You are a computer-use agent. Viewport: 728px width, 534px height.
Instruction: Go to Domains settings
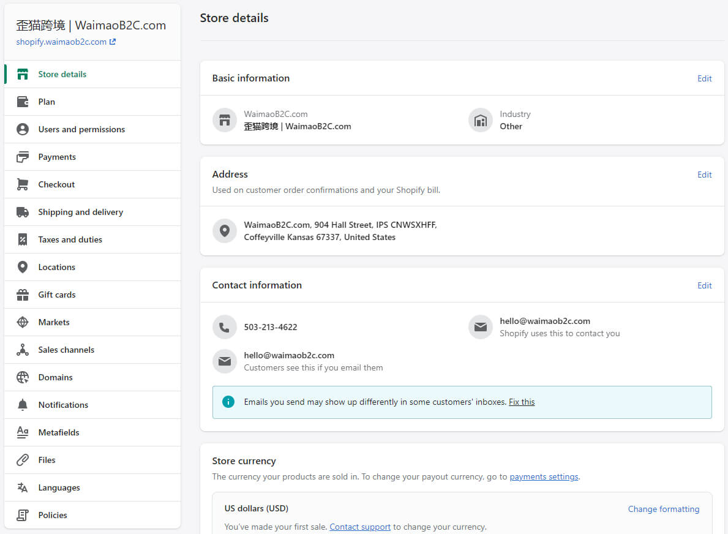coord(92,377)
